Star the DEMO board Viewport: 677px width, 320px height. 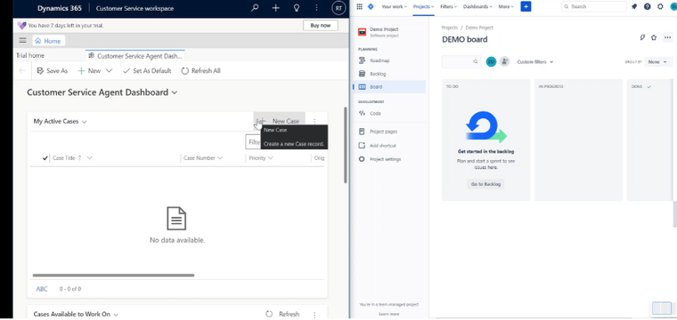point(654,37)
